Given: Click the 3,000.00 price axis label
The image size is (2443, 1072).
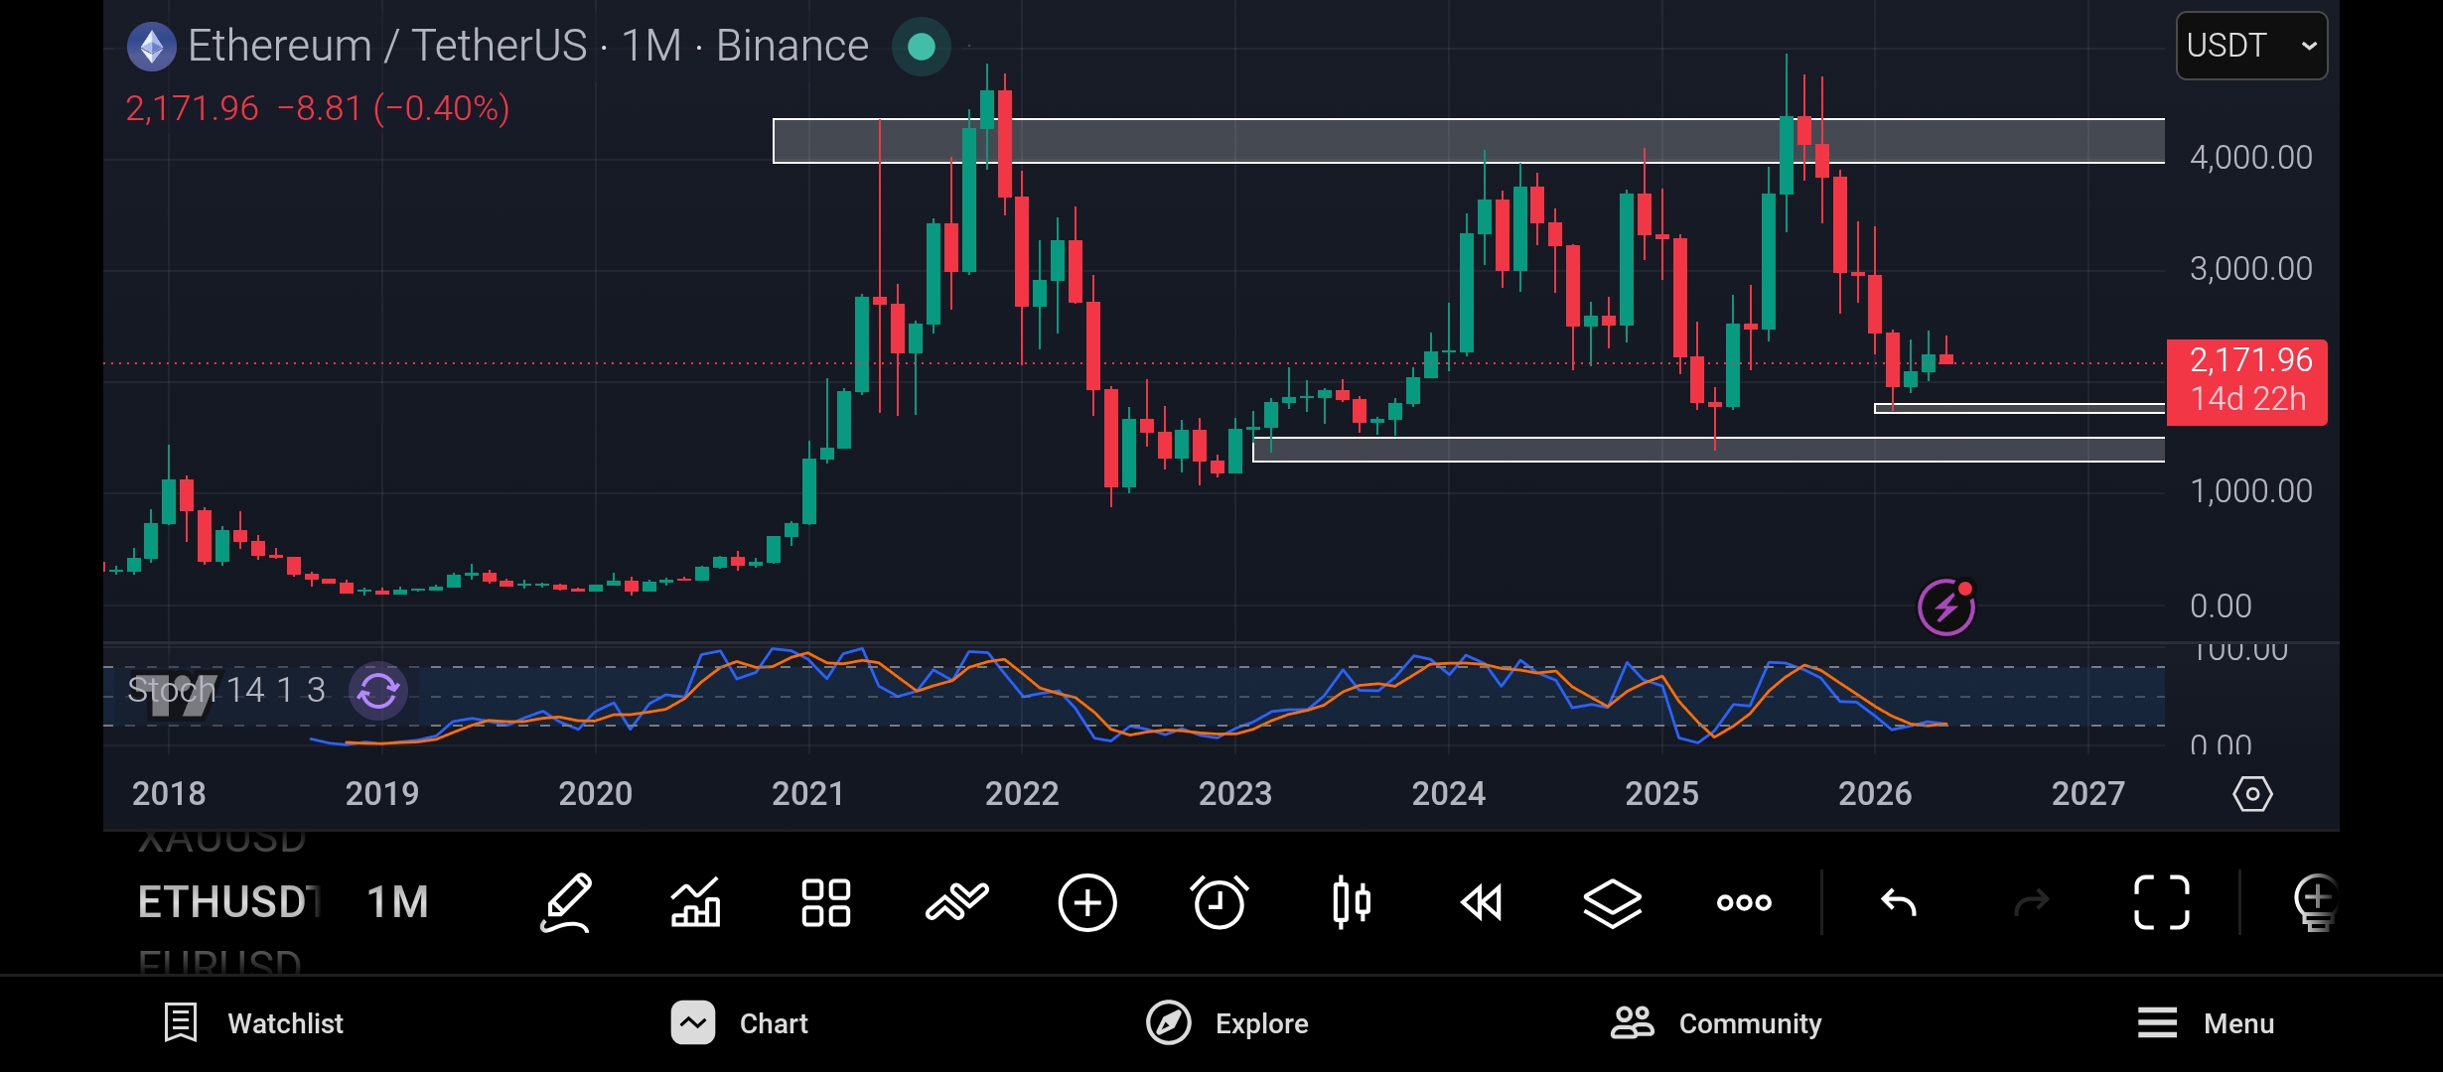Looking at the screenshot, I should tap(2251, 268).
